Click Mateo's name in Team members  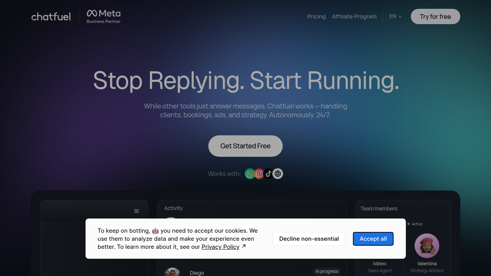click(x=380, y=264)
